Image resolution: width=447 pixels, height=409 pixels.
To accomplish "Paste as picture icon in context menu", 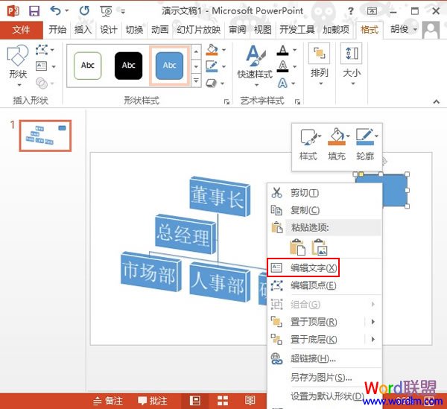I will click(320, 247).
